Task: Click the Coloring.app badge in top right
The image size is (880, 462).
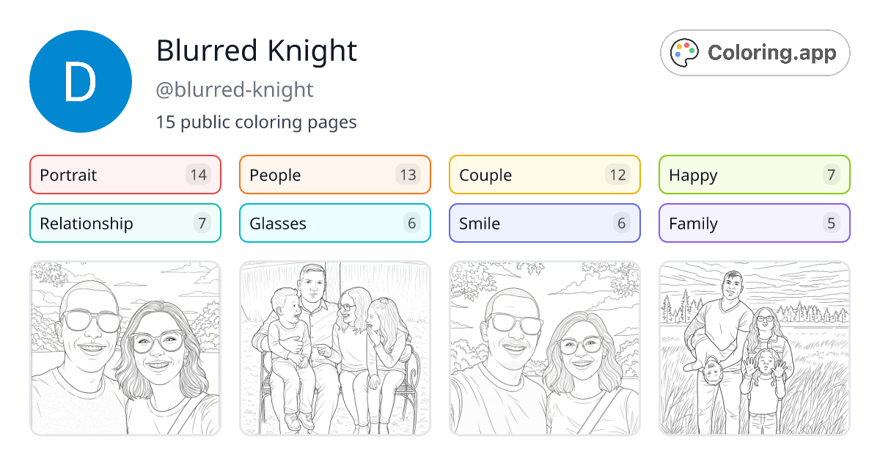Action: click(755, 52)
